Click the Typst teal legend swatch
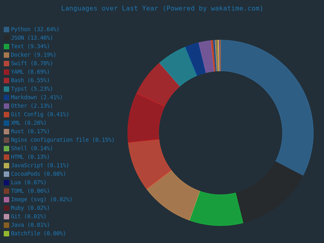 [x=6, y=89]
